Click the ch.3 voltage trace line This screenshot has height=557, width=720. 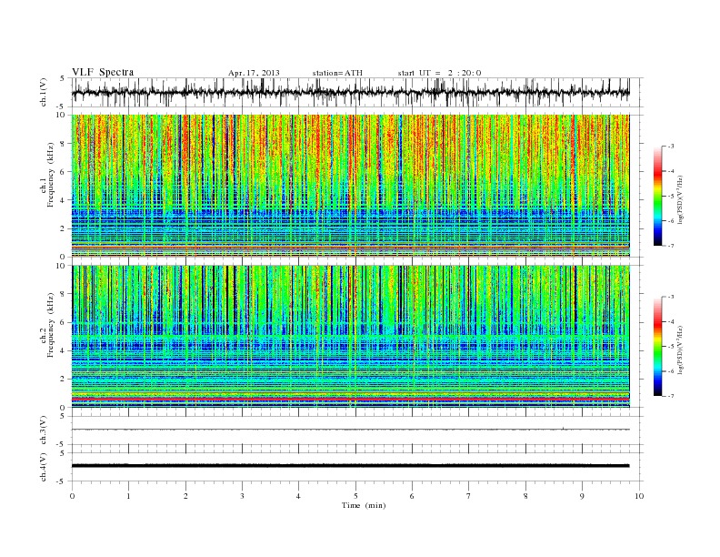point(350,430)
